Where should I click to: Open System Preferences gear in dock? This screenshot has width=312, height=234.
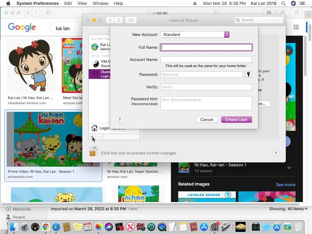pyautogui.click(x=214, y=227)
